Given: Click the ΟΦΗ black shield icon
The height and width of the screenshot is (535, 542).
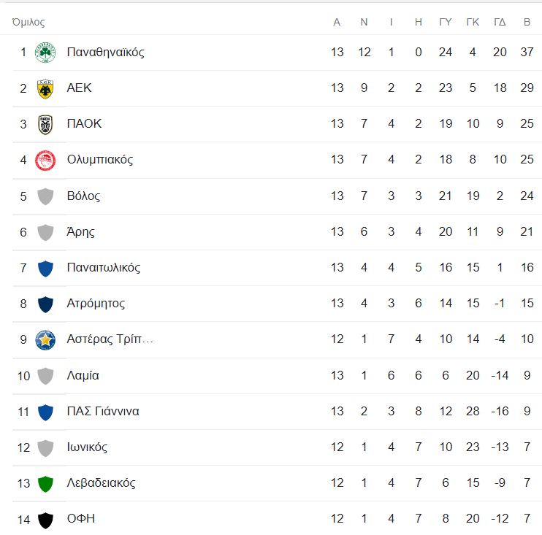Looking at the screenshot, I should [45, 519].
